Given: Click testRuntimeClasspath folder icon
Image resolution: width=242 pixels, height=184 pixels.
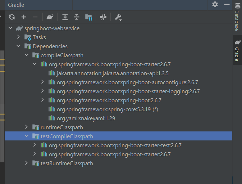Looking at the screenshot, I should pyautogui.click(x=36, y=163).
